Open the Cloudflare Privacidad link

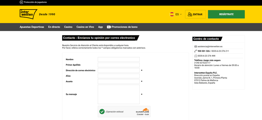(140, 114)
